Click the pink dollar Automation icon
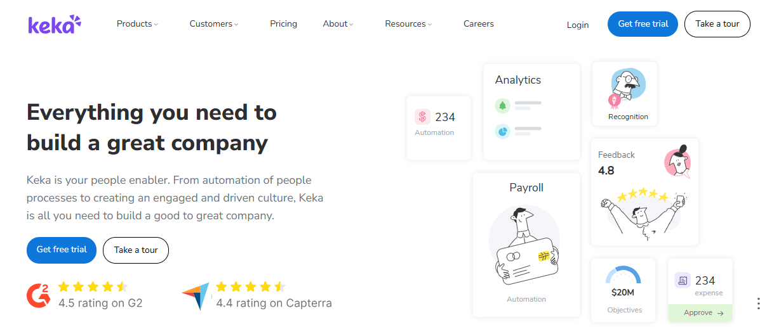 click(x=423, y=117)
